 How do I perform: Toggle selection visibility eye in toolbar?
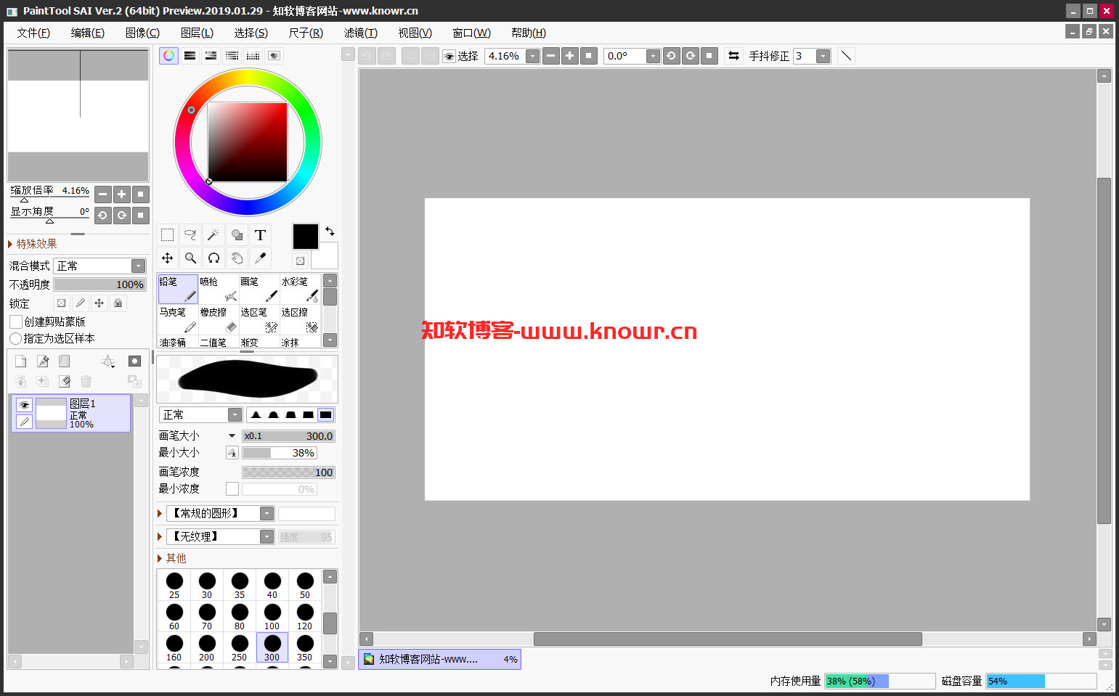click(x=449, y=56)
